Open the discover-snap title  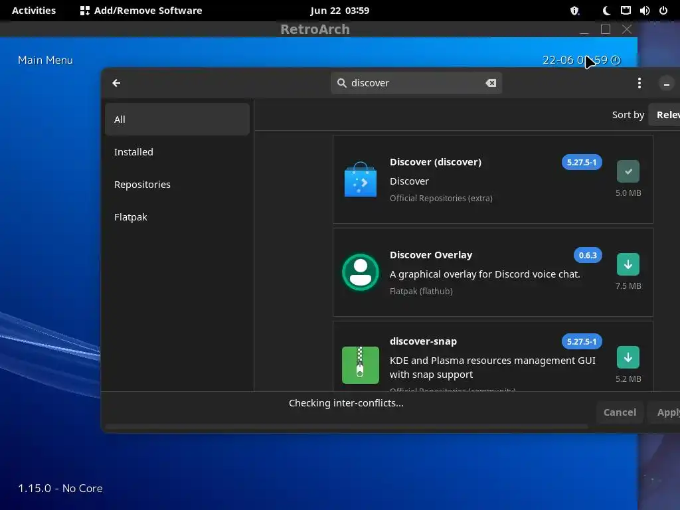click(x=423, y=341)
